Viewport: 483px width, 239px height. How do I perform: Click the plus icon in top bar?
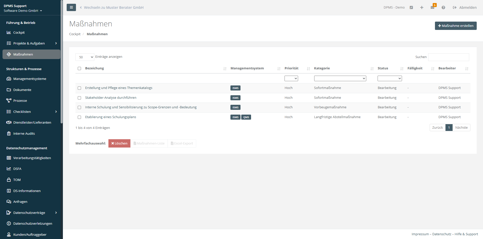pos(422,8)
